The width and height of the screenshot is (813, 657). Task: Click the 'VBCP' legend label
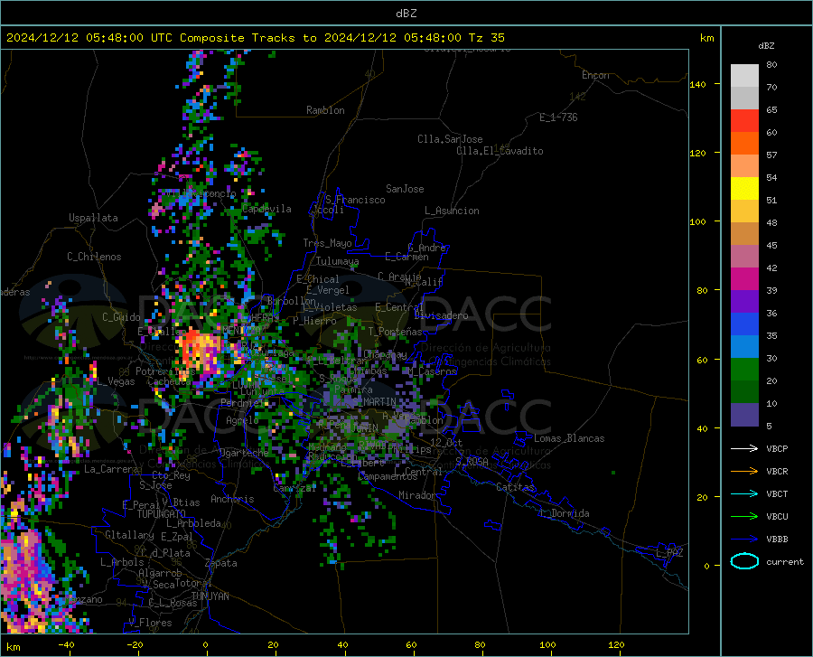(777, 448)
